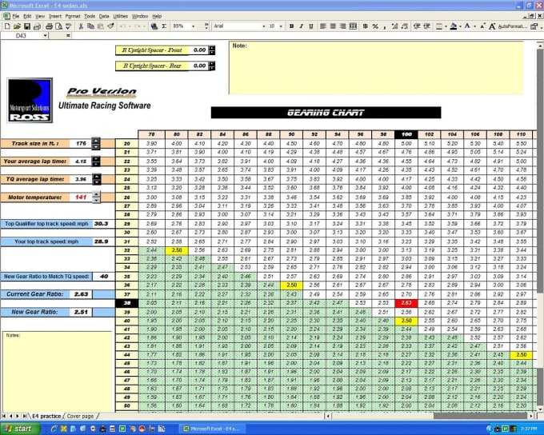This screenshot has height=435, width=544.
Task: Click the Merge and Center icon
Action: pos(353,26)
